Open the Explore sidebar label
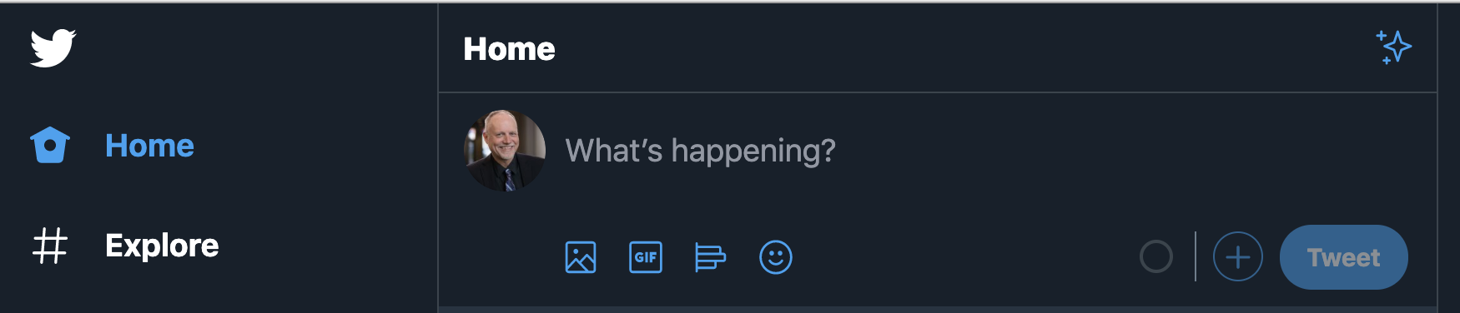The image size is (1460, 313). [162, 246]
